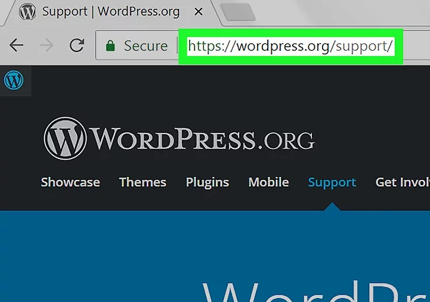Open the Showcase menu item
This screenshot has height=302, width=430.
[x=70, y=182]
